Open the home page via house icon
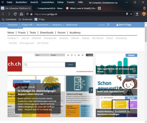 pos(21,14)
